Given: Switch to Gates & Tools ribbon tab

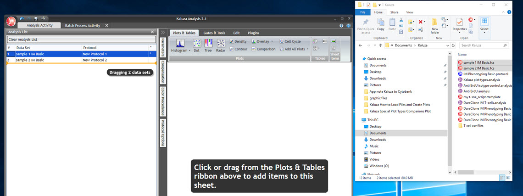Looking at the screenshot, I should [214, 33].
